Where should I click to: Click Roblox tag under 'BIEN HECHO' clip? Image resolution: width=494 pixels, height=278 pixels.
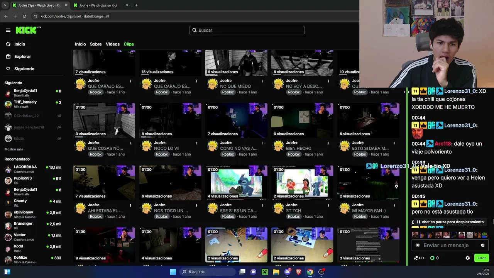pos(294,154)
